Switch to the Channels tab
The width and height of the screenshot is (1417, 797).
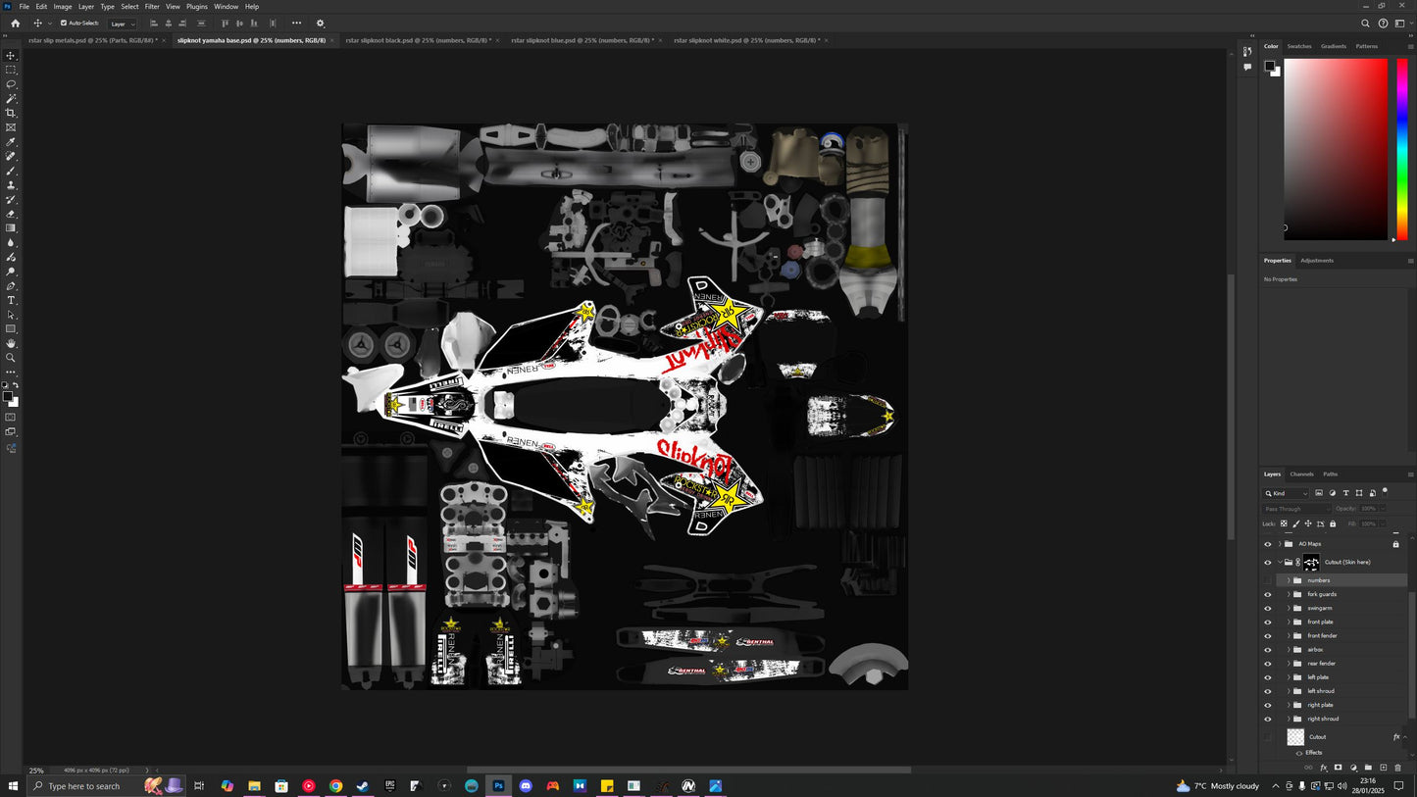(1301, 474)
